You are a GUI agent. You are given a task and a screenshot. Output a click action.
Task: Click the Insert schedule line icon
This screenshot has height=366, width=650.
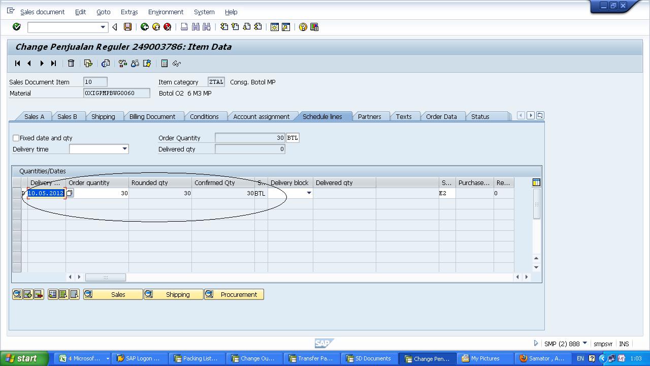pyautogui.click(x=28, y=294)
